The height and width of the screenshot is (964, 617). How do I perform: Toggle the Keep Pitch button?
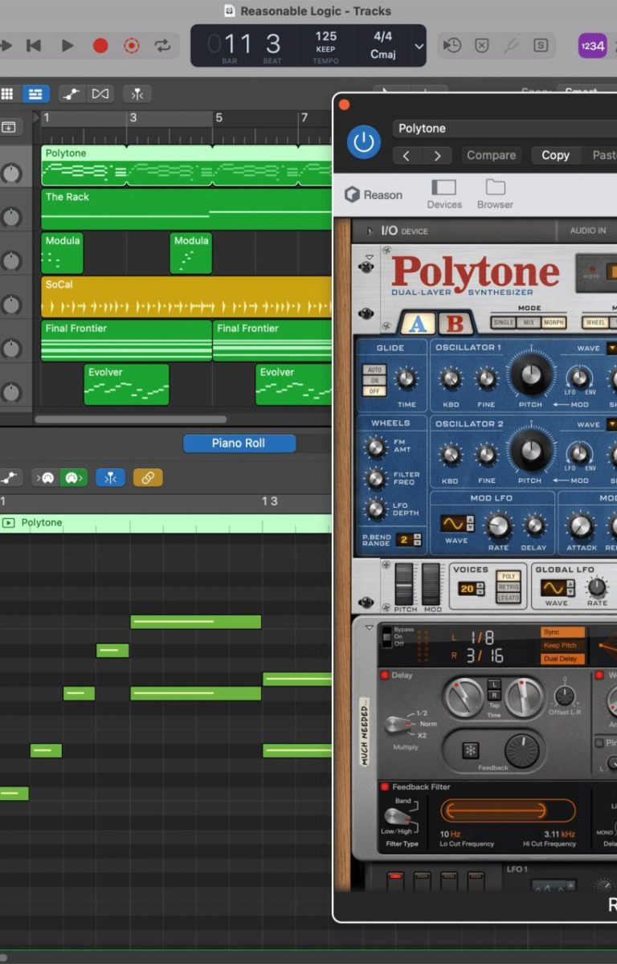(x=562, y=645)
